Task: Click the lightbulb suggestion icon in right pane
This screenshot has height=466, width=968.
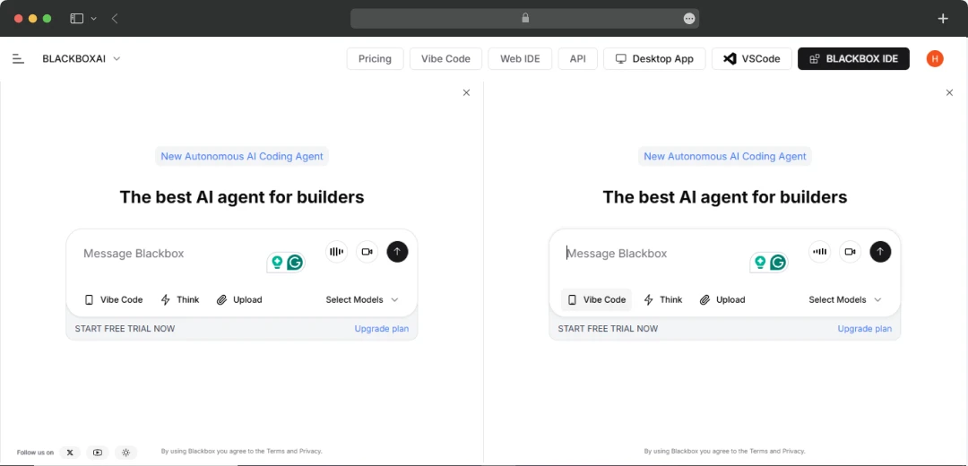Action: 761,263
